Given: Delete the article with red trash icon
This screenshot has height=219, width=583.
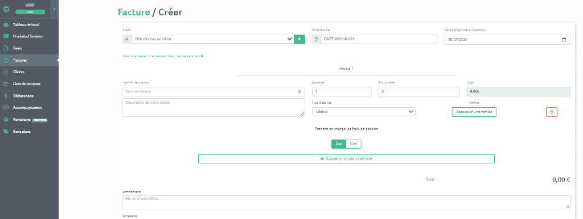Looking at the screenshot, I should (x=551, y=112).
